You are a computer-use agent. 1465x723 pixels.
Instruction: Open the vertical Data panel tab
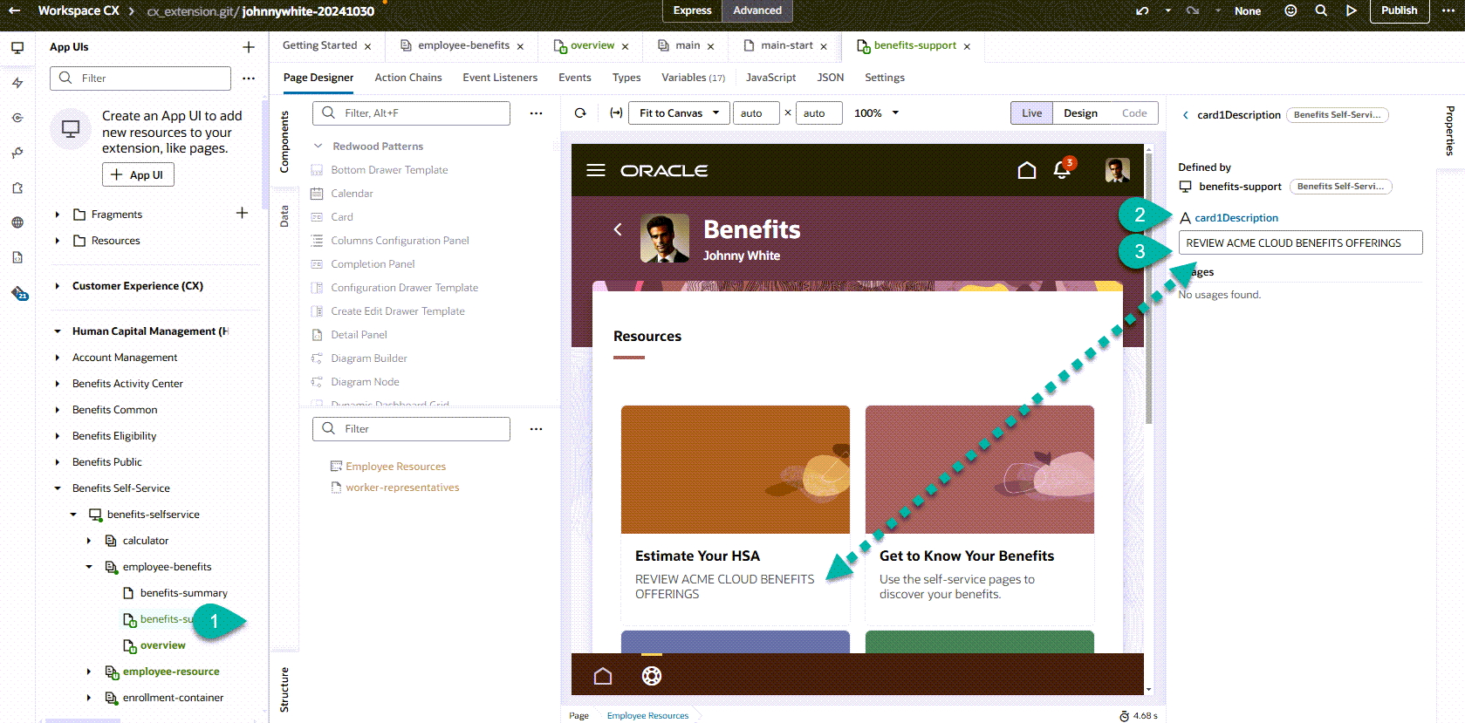tap(284, 216)
